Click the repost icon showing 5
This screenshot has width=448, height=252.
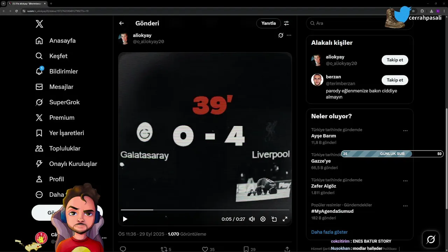click(166, 249)
